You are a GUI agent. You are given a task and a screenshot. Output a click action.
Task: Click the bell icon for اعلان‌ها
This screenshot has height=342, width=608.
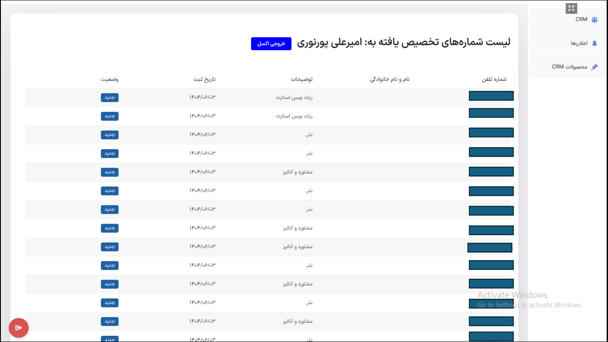[x=594, y=43]
